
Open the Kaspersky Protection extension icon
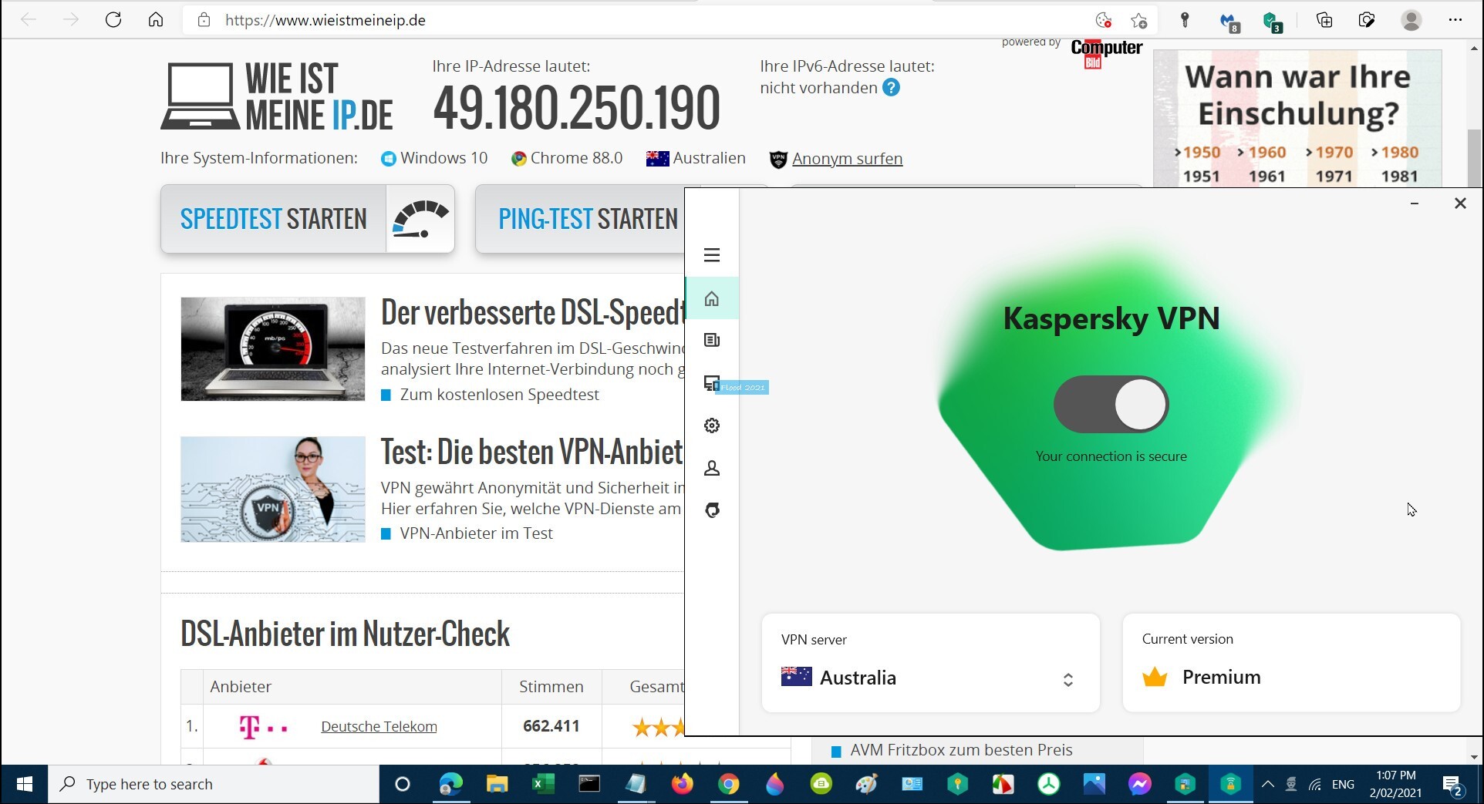[x=1272, y=22]
